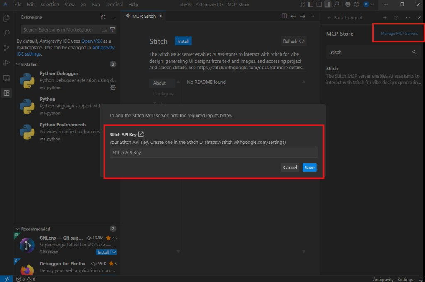Open the File menu

17,4
